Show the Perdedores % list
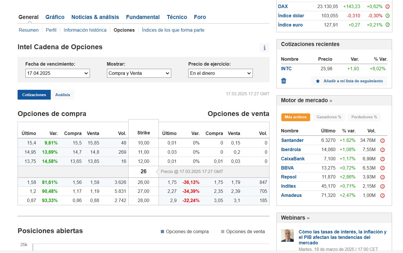Screen dimensions: 403x253 point(364,117)
